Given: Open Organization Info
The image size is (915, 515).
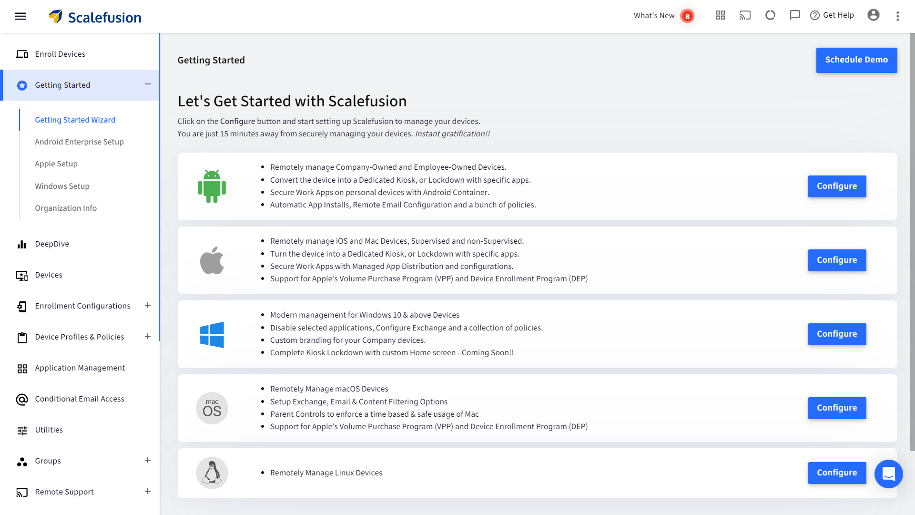Looking at the screenshot, I should point(66,208).
